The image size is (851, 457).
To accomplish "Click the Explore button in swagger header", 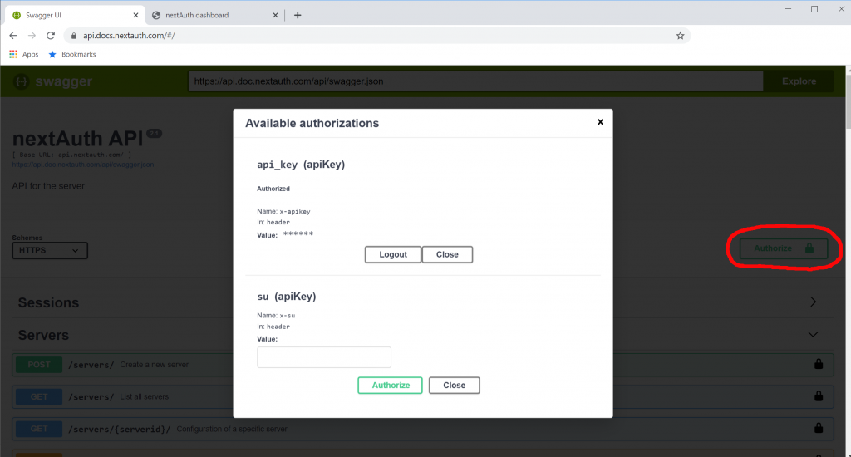I will pyautogui.click(x=799, y=81).
